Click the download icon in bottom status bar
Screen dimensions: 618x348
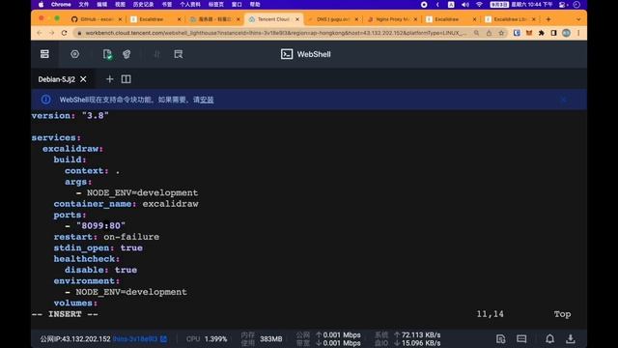pyautogui.click(x=571, y=339)
